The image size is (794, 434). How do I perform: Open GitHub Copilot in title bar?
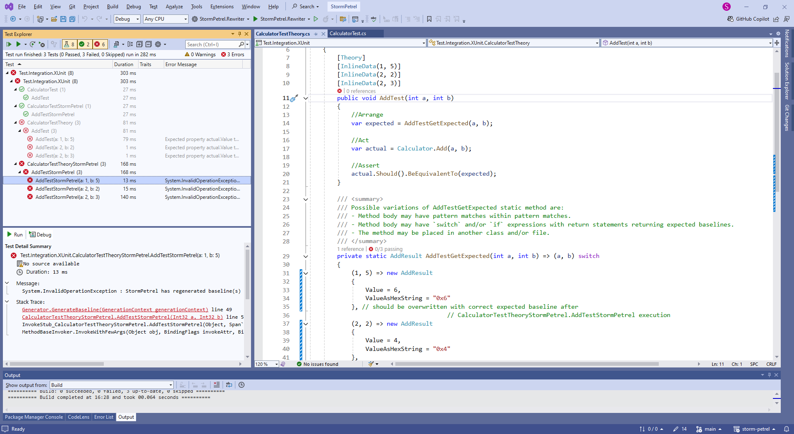[748, 19]
